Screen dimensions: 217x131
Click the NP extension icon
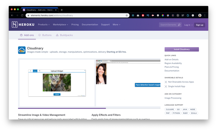point(183,15)
